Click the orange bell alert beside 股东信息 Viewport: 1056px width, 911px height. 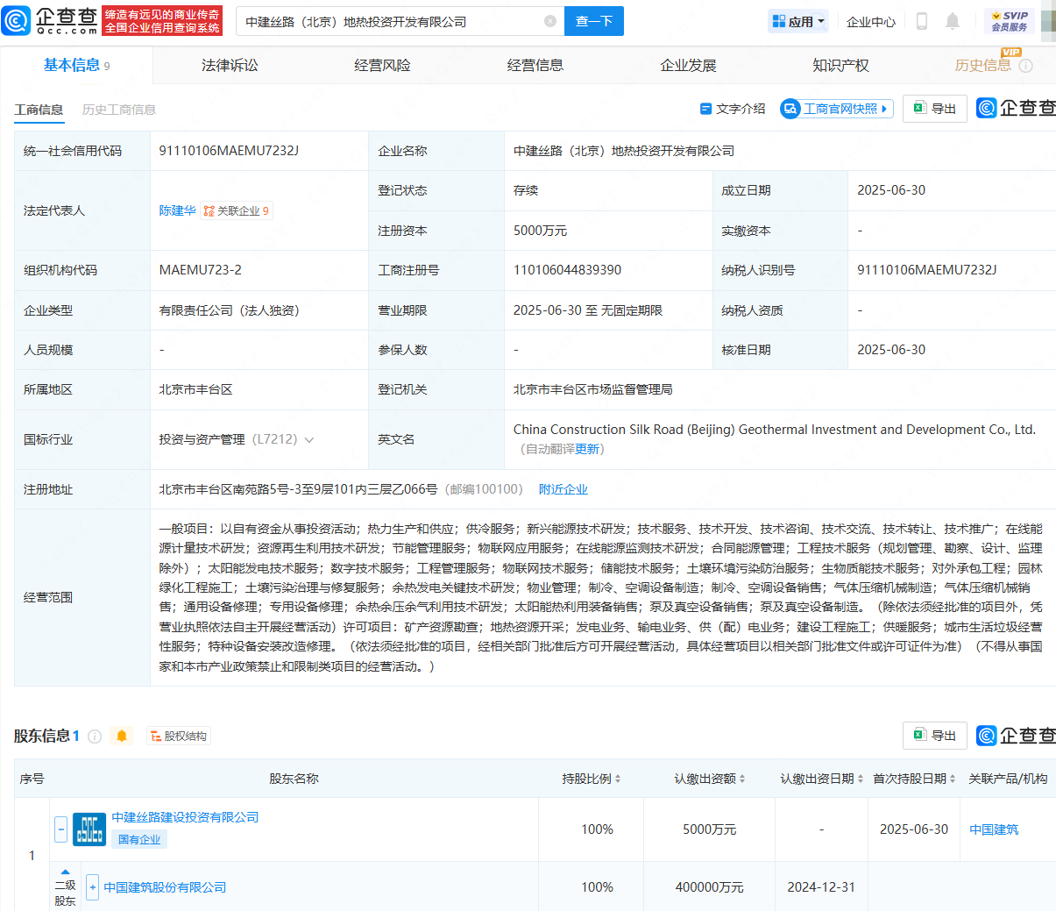click(x=122, y=737)
